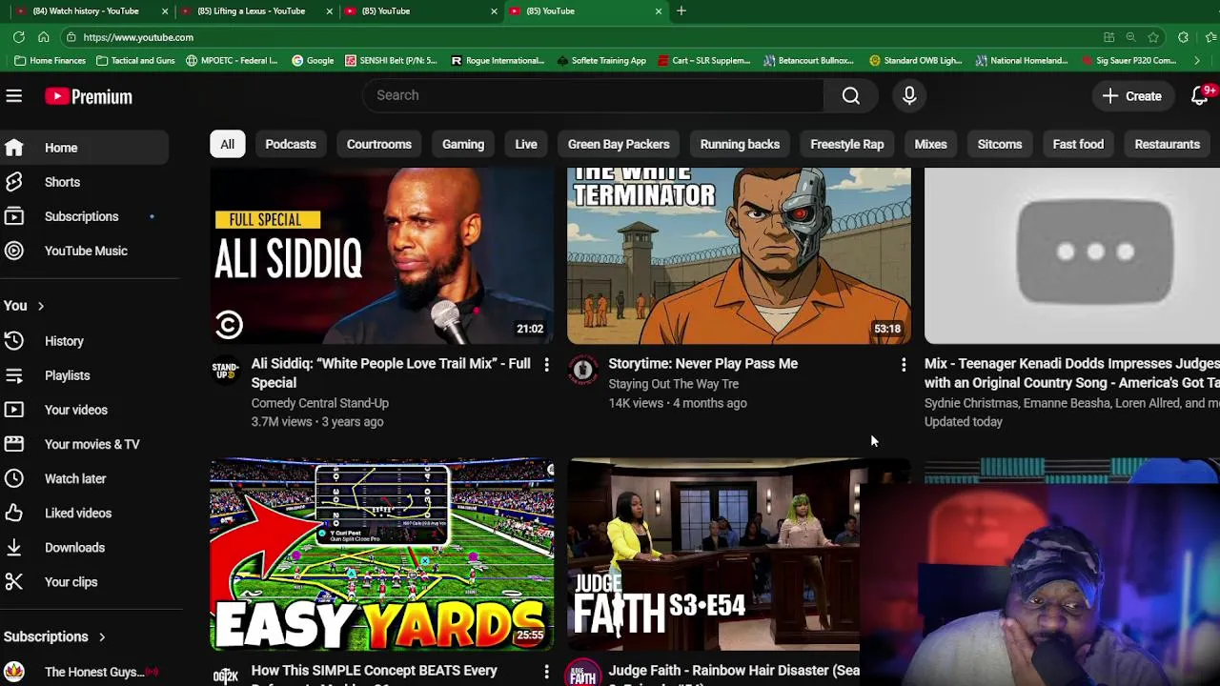Select the Restaurants filter chip
The height and width of the screenshot is (686, 1220).
1167,144
